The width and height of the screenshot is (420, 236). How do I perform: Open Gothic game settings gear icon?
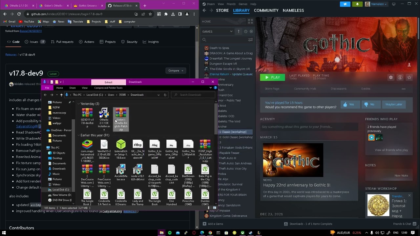(x=391, y=77)
